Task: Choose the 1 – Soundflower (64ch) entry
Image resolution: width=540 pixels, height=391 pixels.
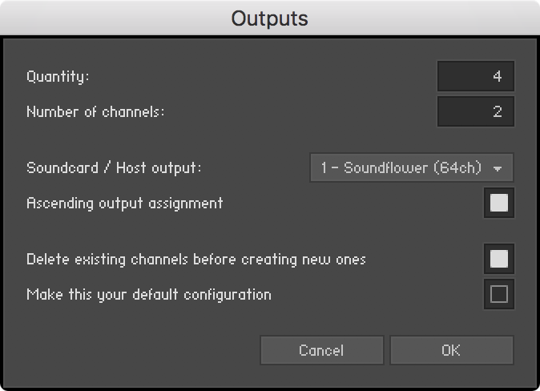Action: click(x=401, y=167)
